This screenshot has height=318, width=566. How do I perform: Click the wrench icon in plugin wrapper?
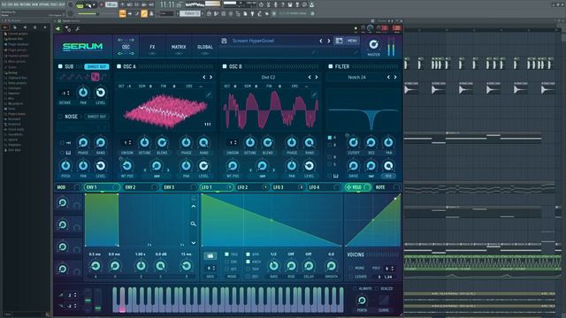(x=78, y=29)
